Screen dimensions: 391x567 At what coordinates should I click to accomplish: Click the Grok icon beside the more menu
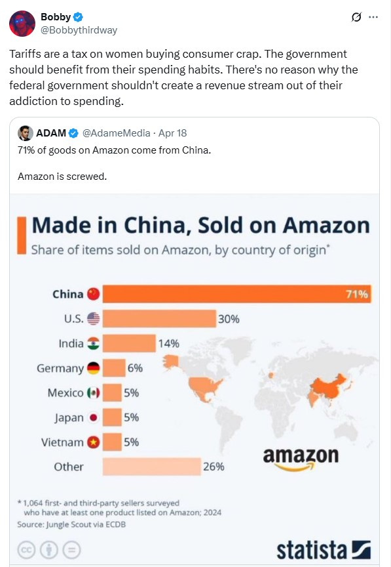coord(356,17)
